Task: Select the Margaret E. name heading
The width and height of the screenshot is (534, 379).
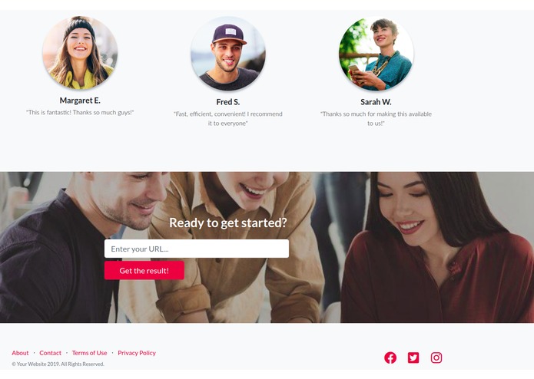Action: [80, 101]
